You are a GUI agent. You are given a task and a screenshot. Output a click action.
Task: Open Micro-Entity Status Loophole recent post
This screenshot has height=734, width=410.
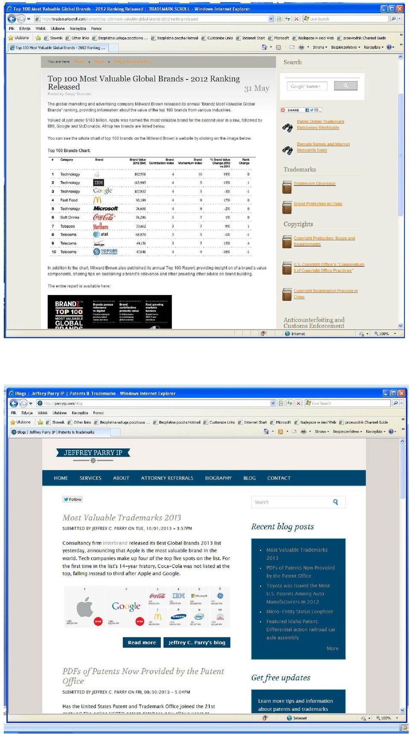299,611
